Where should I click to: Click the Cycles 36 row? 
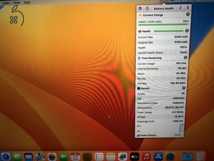pos(161,94)
